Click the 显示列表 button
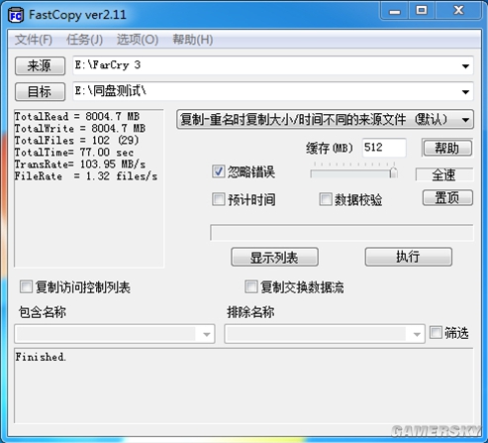This screenshot has height=443, width=488. pyautogui.click(x=274, y=257)
